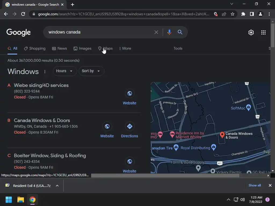Image resolution: width=275 pixels, height=206 pixels.
Task: Open Boelter Window, Siding & Roofing listing
Action: tap(50, 156)
